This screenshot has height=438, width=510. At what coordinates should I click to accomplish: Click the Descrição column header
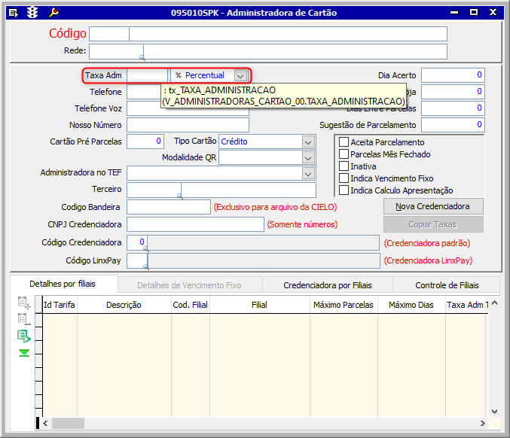pos(124,305)
